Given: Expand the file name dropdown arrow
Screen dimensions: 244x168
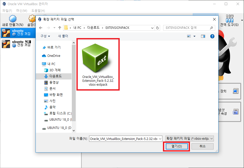Looking at the screenshot, I should pyautogui.click(x=160, y=139).
